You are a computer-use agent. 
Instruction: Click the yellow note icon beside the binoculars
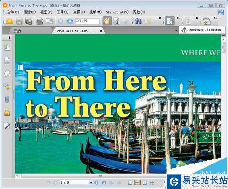(147, 21)
